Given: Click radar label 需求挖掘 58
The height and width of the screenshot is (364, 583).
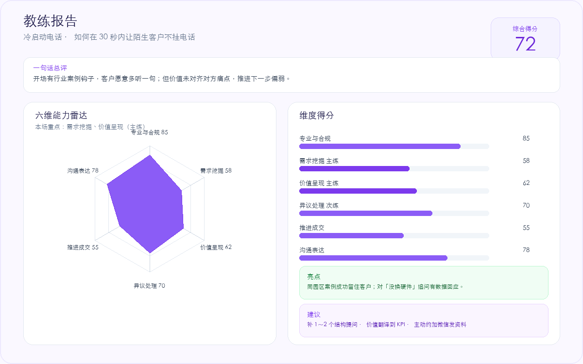Looking at the screenshot, I should click(216, 171).
